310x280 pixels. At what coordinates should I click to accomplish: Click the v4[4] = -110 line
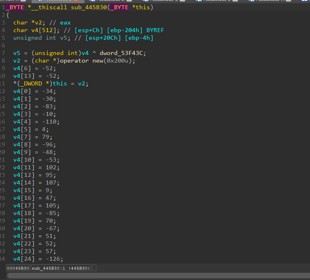(36, 122)
